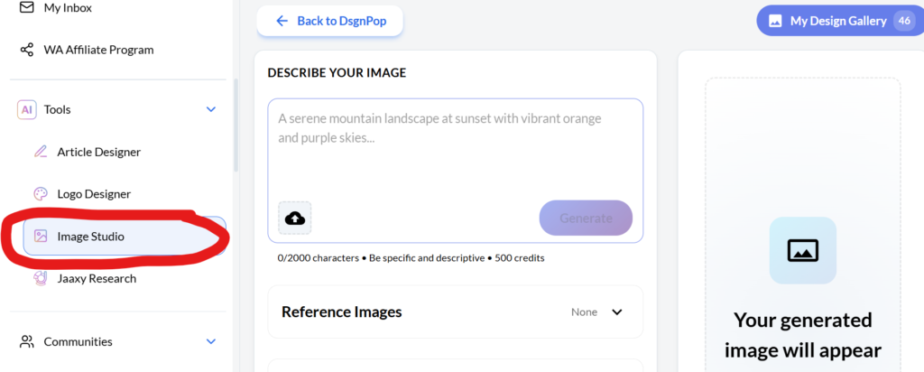Viewport: 924px width, 372px height.
Task: Click the Communities people icon
Action: (x=27, y=341)
